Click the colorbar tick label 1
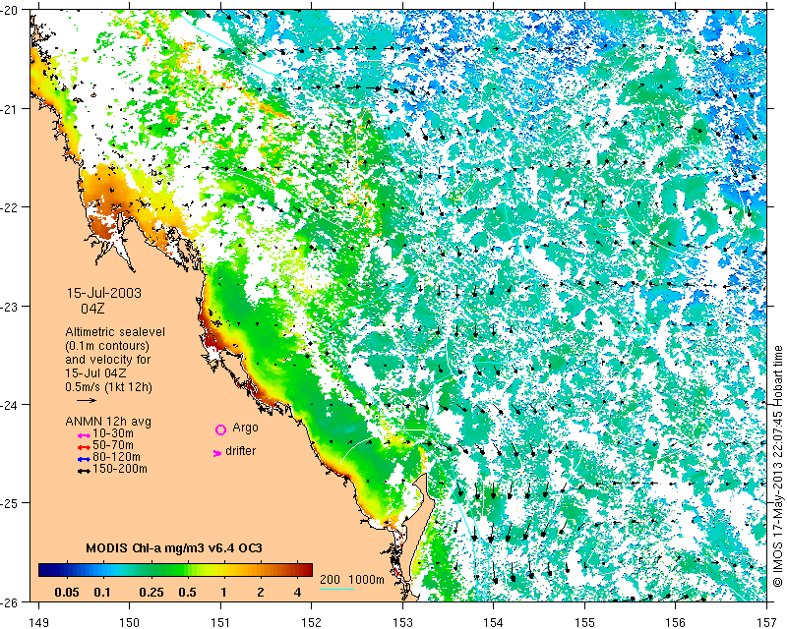 tap(223, 592)
